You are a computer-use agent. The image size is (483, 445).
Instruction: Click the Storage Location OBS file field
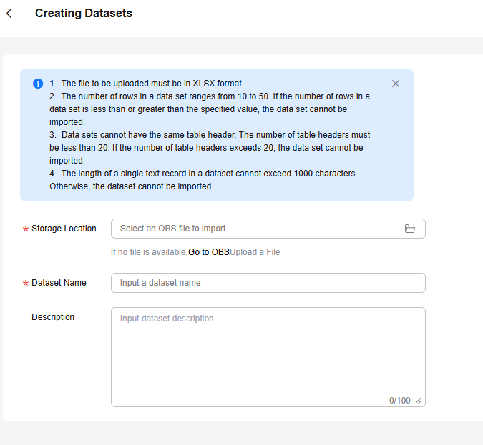pyautogui.click(x=258, y=229)
